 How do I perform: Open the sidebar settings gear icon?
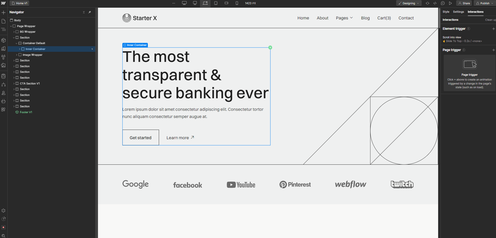[x=3, y=211]
